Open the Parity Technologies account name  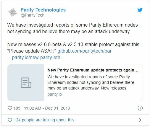(x=43, y=10)
